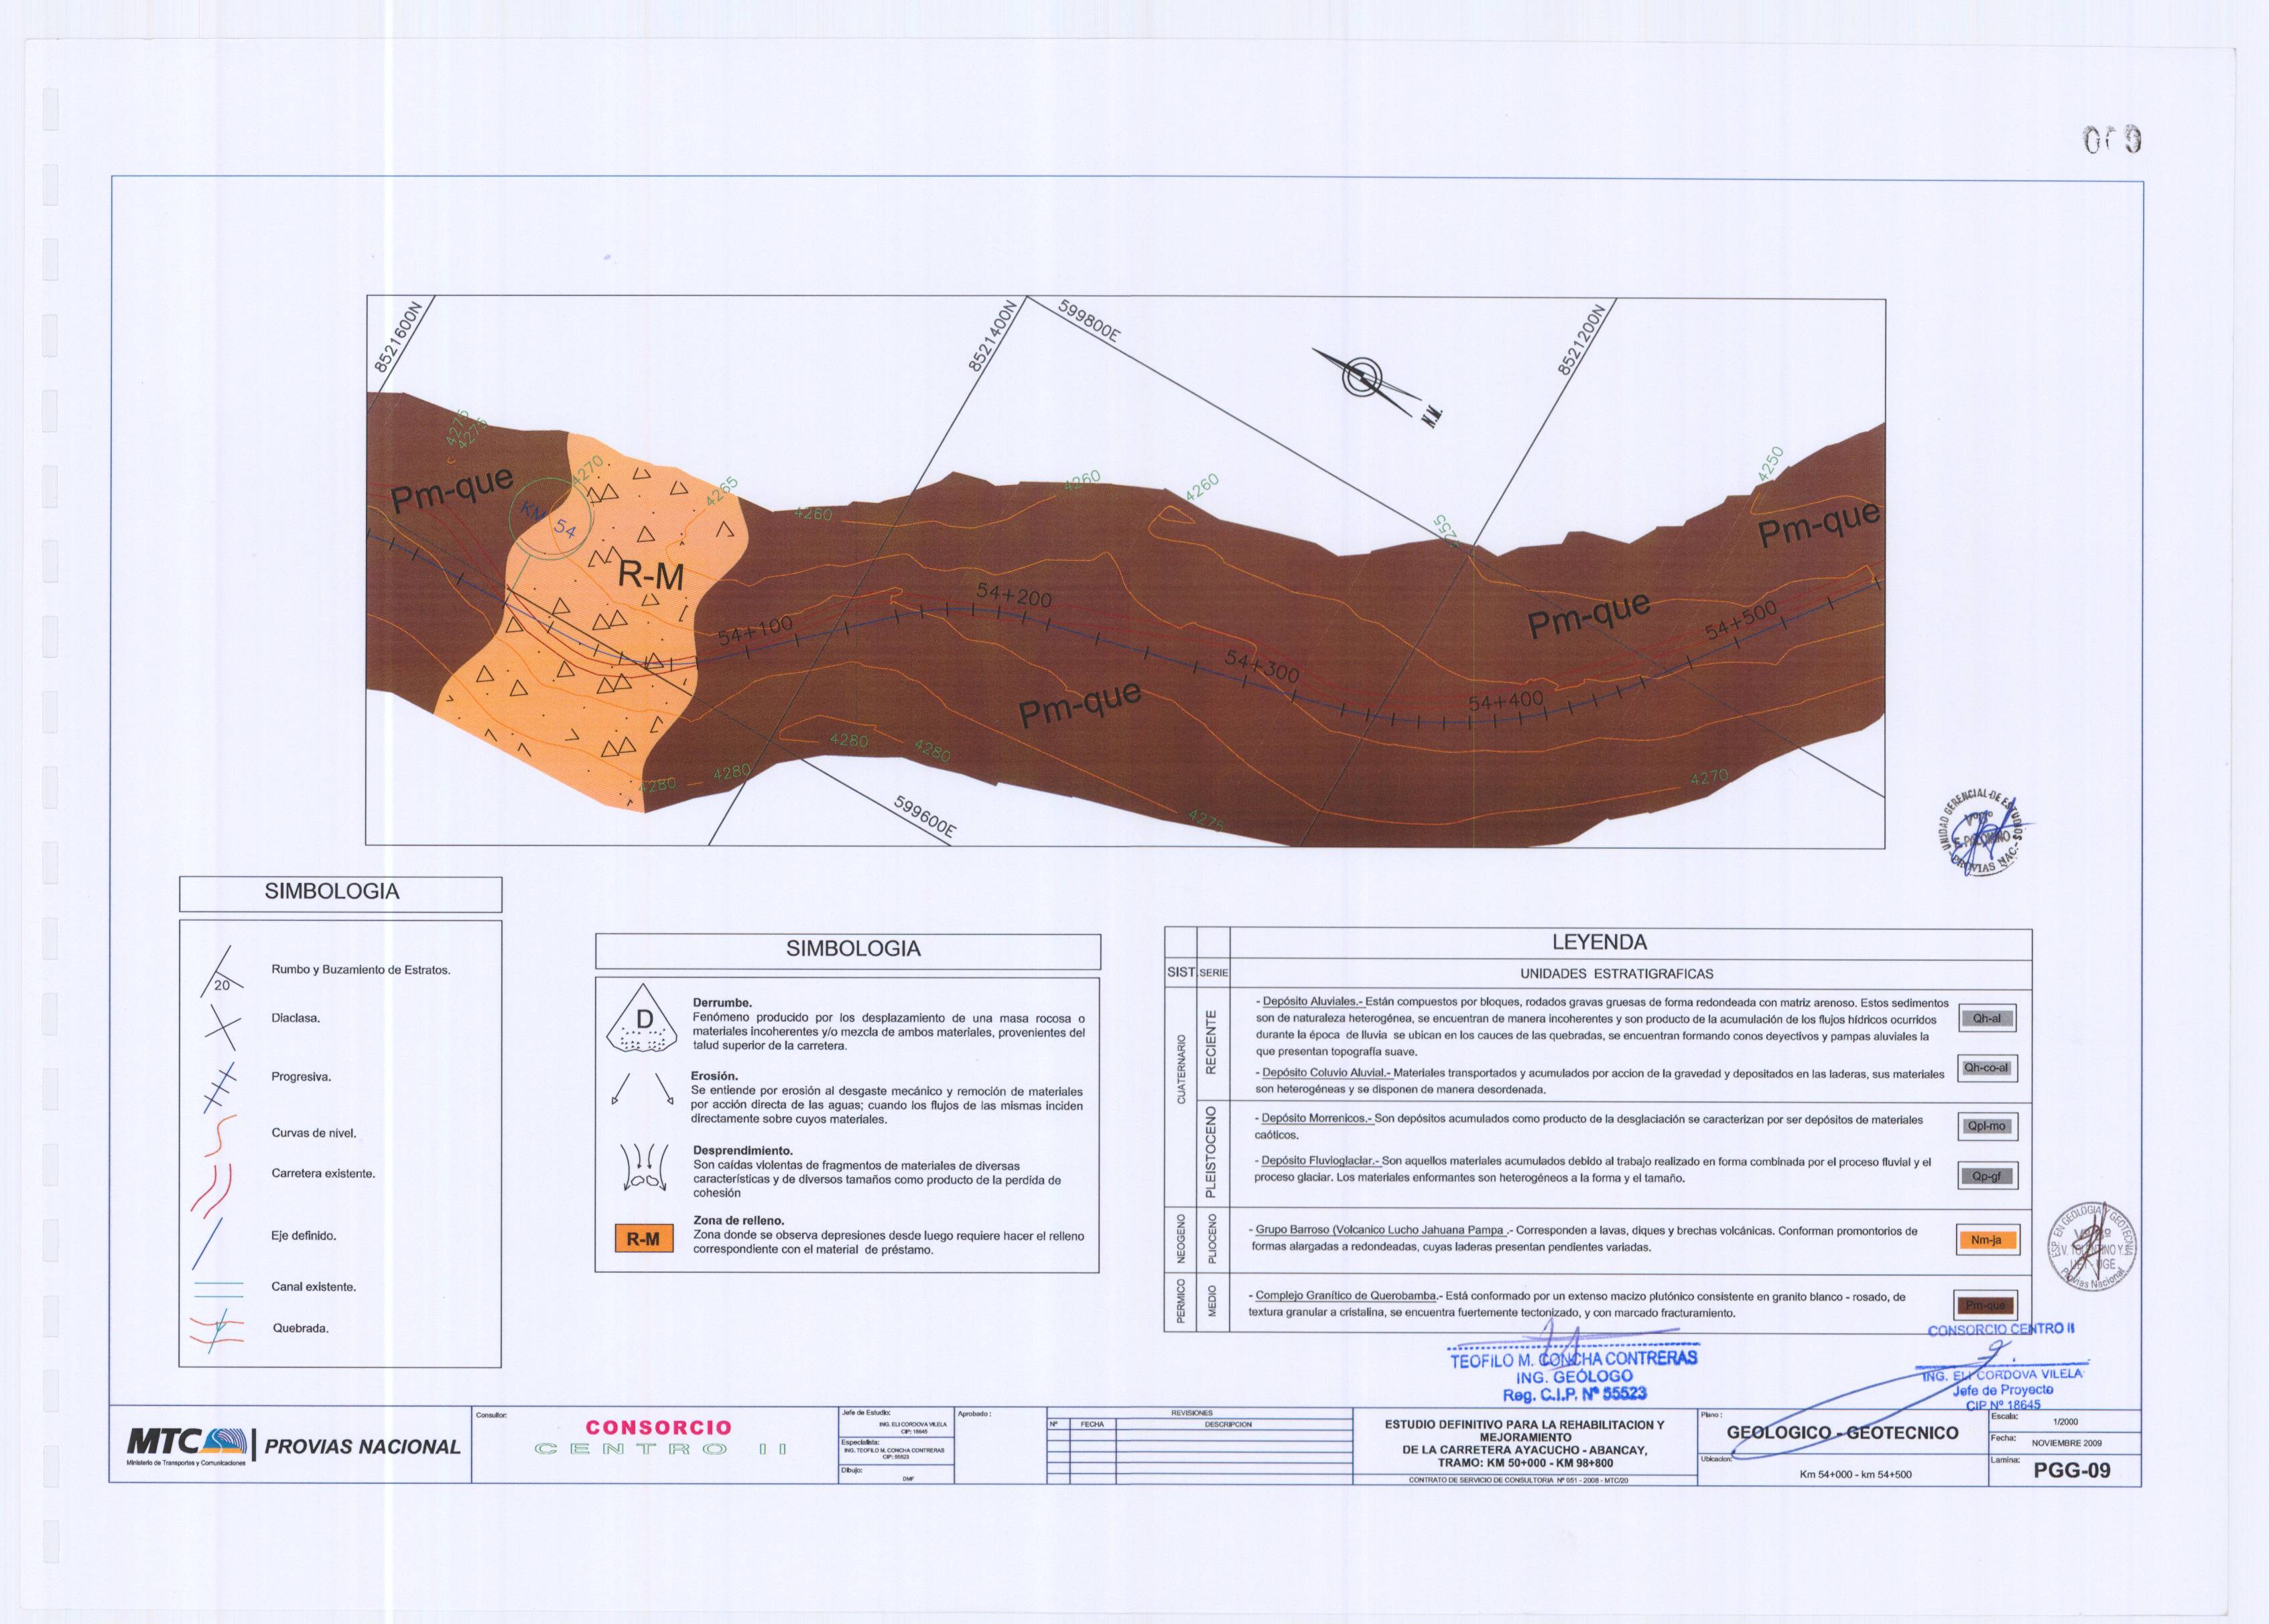Click the Consorcio Centro II logo
The image size is (2269, 1624).
(x=659, y=1438)
